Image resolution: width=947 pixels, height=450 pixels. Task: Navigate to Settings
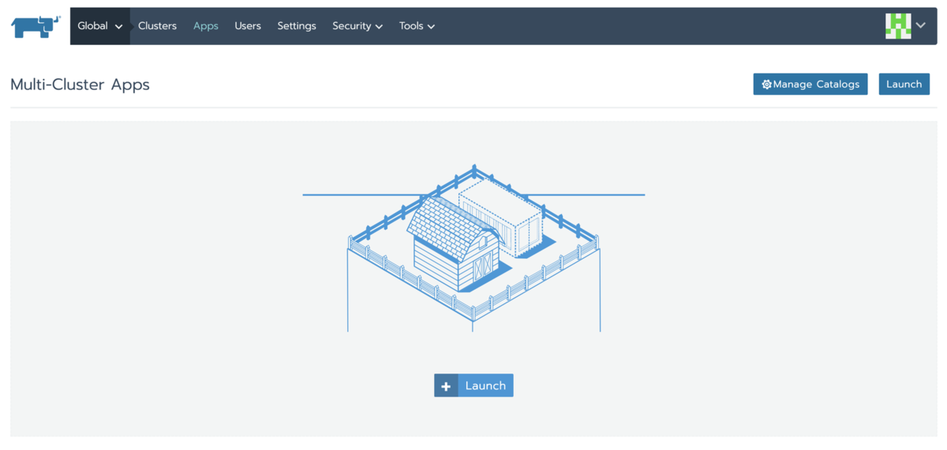click(x=297, y=26)
